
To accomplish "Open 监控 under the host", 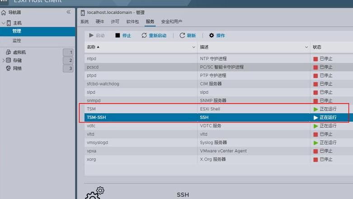I will point(17,41).
